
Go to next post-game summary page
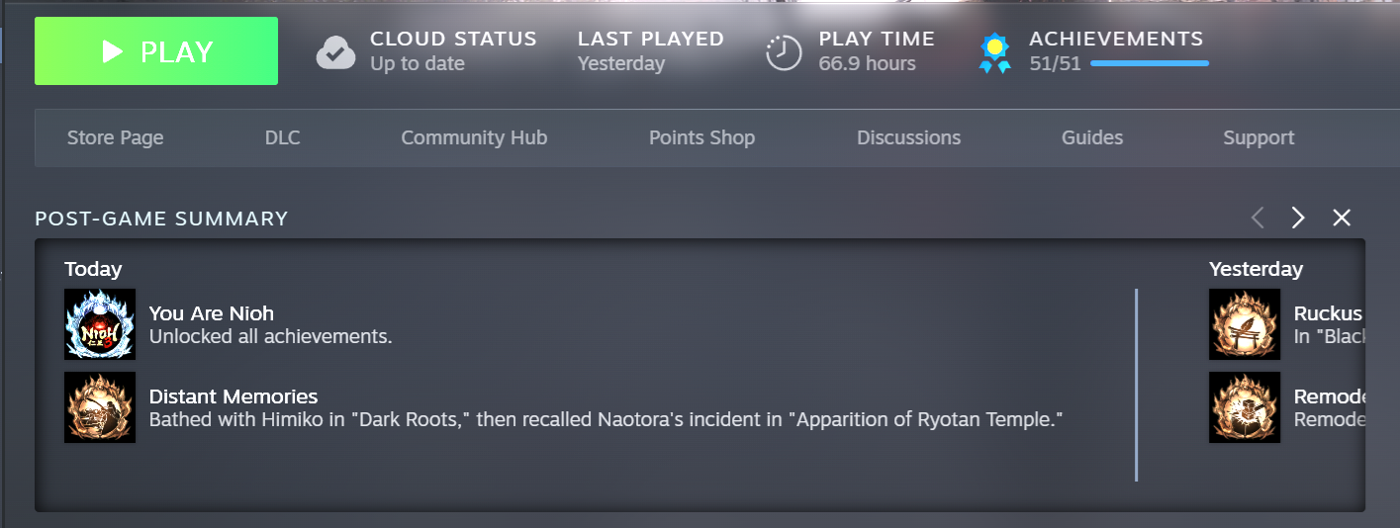click(1298, 218)
